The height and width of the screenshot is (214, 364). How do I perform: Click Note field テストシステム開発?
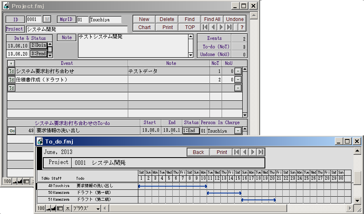pos(133,46)
